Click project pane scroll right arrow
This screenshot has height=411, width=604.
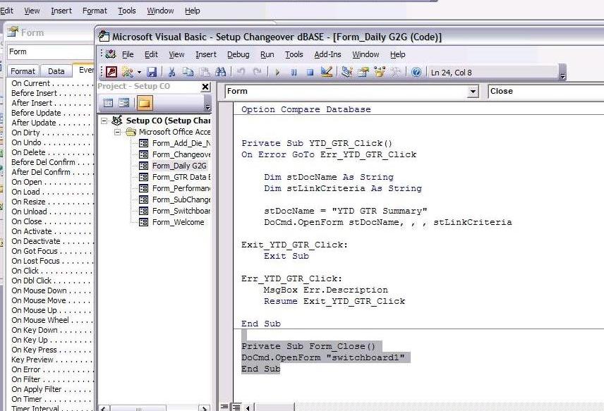205,408
